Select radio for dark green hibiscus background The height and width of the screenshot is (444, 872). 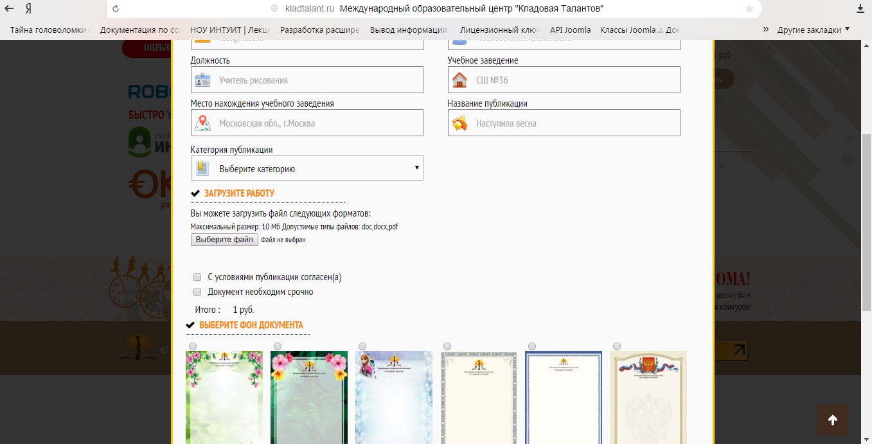coord(278,346)
